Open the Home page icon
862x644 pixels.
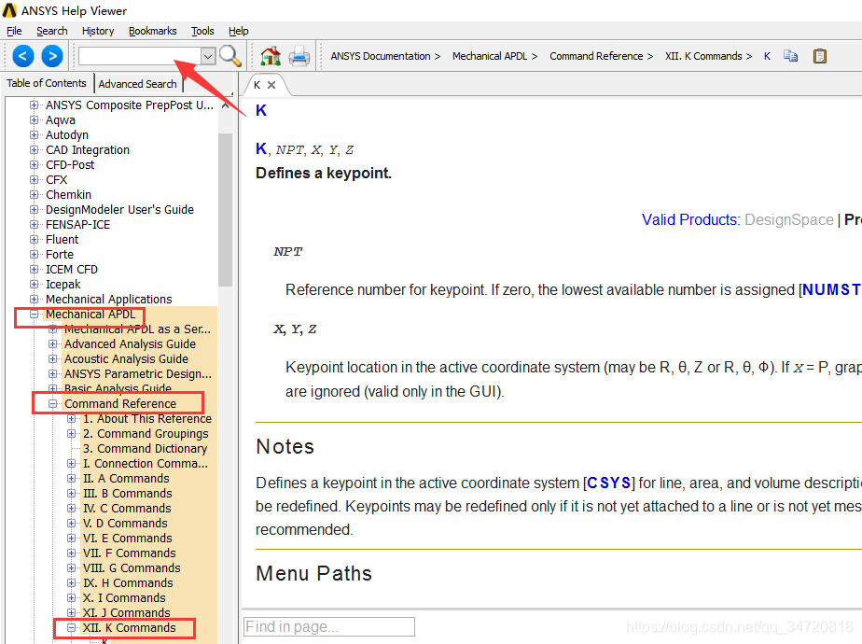271,56
